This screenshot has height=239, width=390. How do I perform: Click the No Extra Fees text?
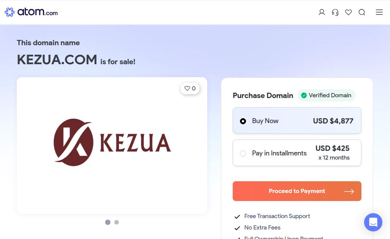pyautogui.click(x=262, y=228)
